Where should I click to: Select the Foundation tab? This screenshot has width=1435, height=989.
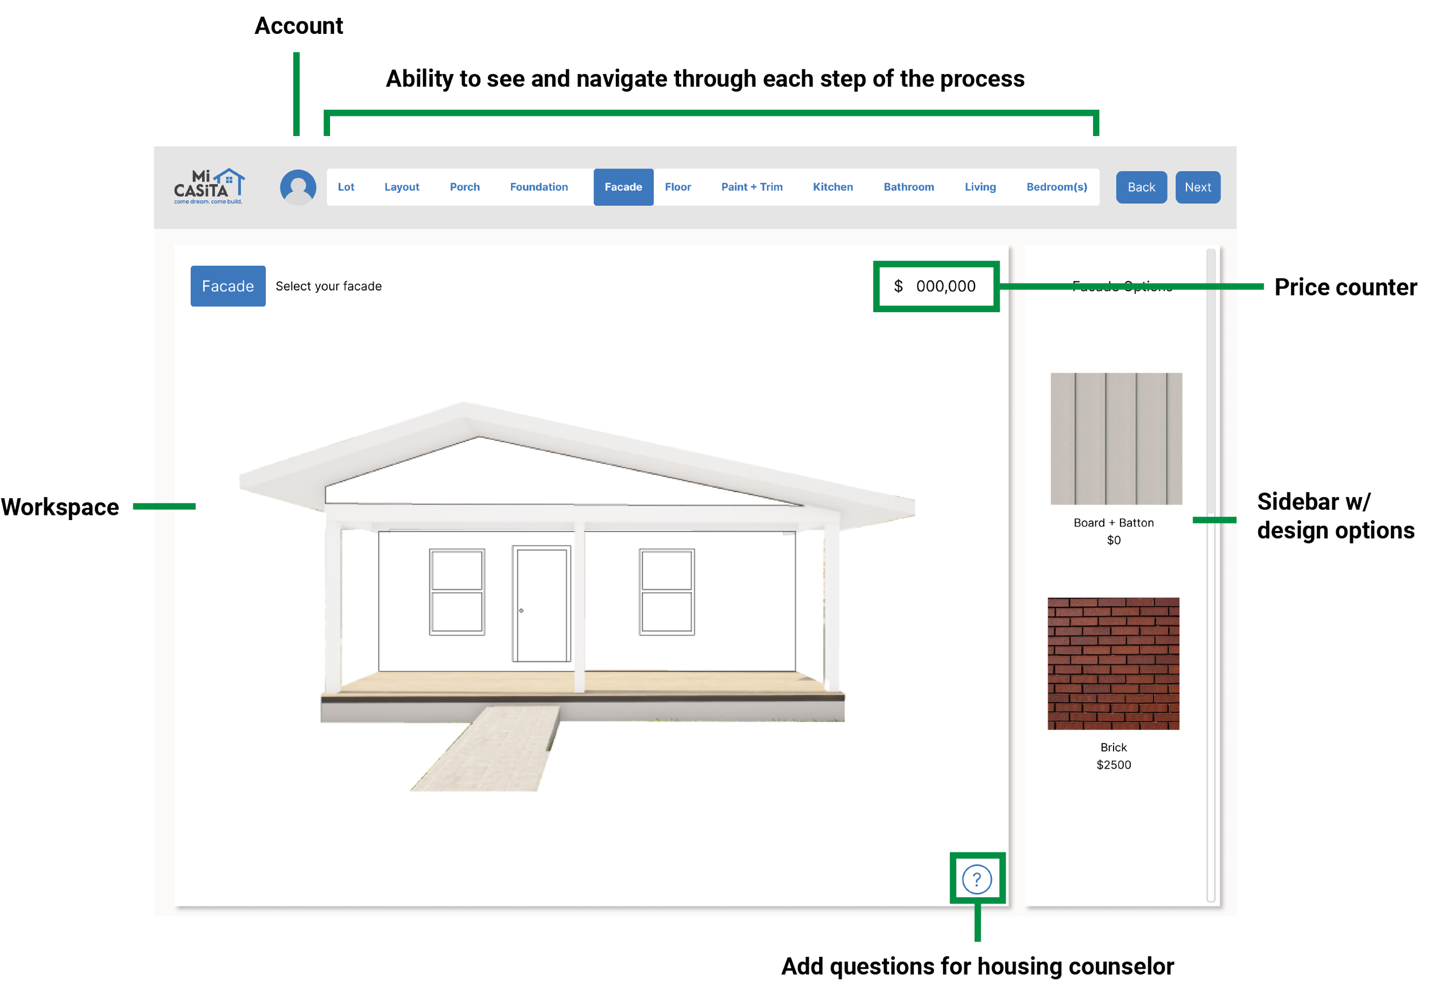(538, 187)
